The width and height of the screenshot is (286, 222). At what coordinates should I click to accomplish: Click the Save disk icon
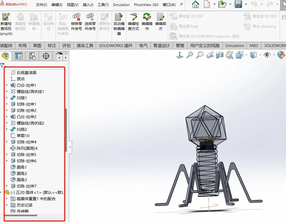pyautogui.click(x=238, y=4)
